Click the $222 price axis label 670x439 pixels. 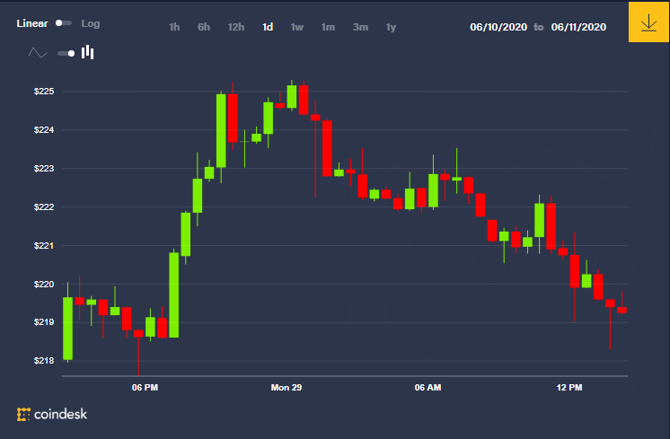tap(44, 206)
